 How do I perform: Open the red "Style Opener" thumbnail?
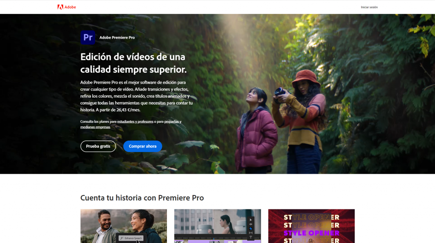pyautogui.click(x=311, y=226)
